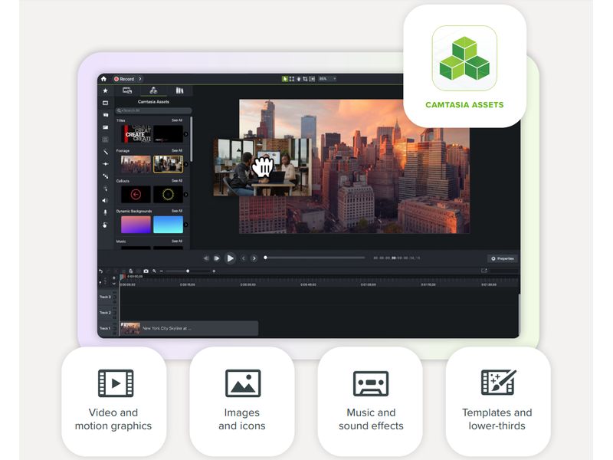Click the red Record button
This screenshot has height=460, width=613.
point(124,79)
